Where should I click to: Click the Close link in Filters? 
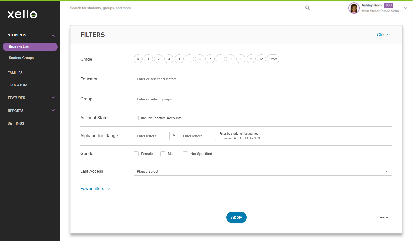(382, 35)
